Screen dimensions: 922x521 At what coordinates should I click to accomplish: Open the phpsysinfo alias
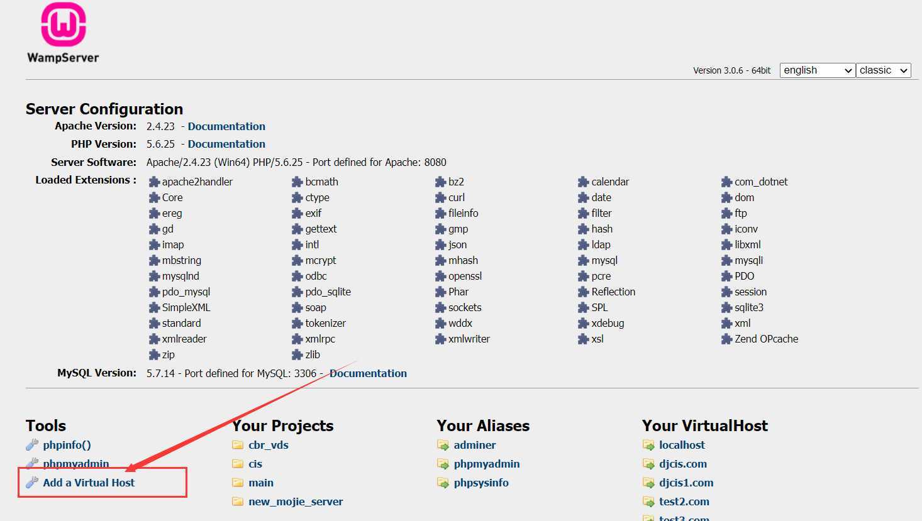[x=481, y=483]
